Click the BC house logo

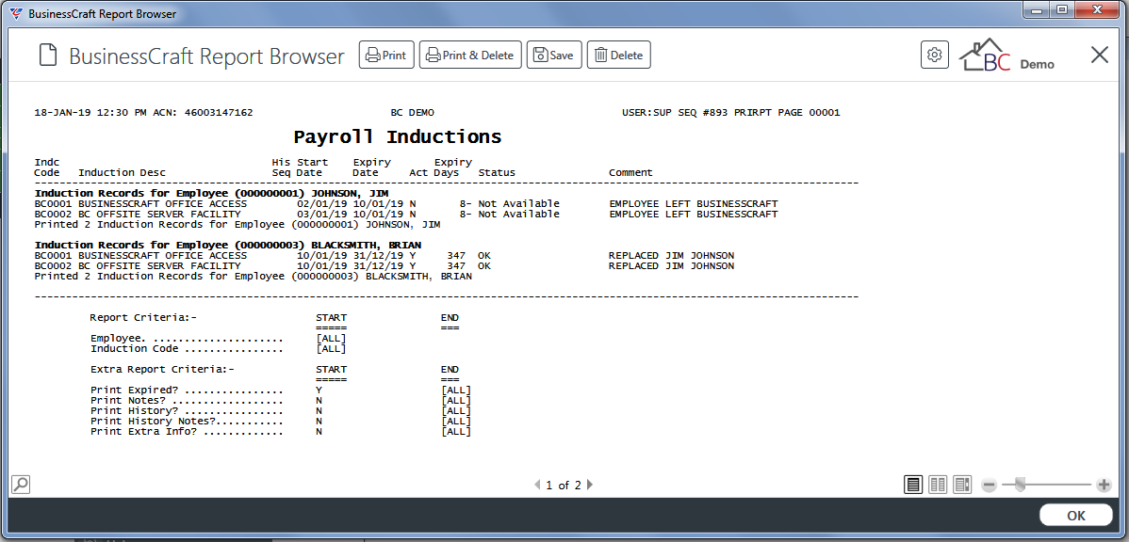tap(986, 56)
